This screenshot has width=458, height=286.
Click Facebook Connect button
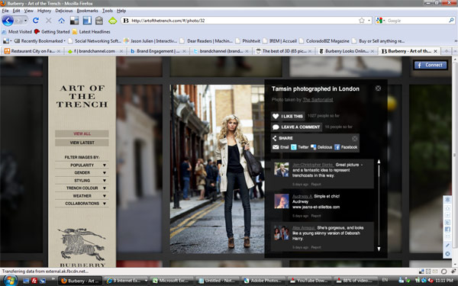pyautogui.click(x=431, y=65)
